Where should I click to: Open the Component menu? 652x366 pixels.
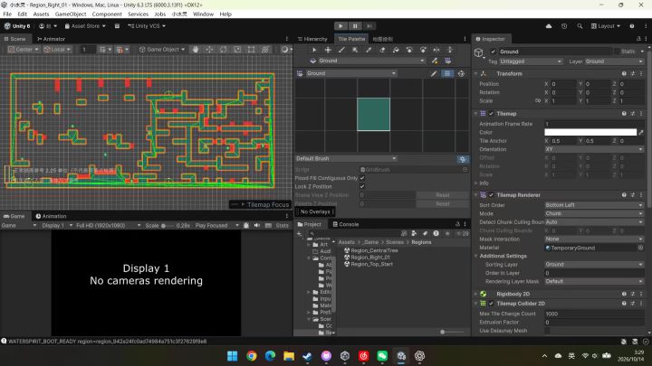pos(107,14)
